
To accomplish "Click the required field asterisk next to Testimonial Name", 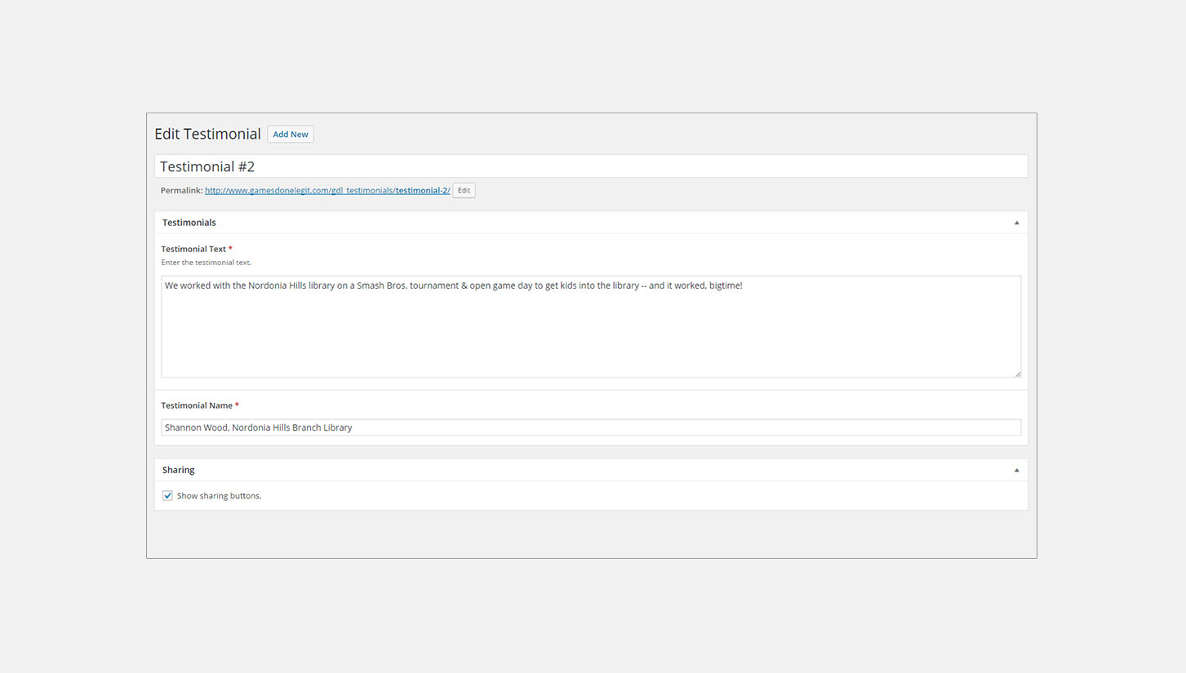I will pos(237,405).
